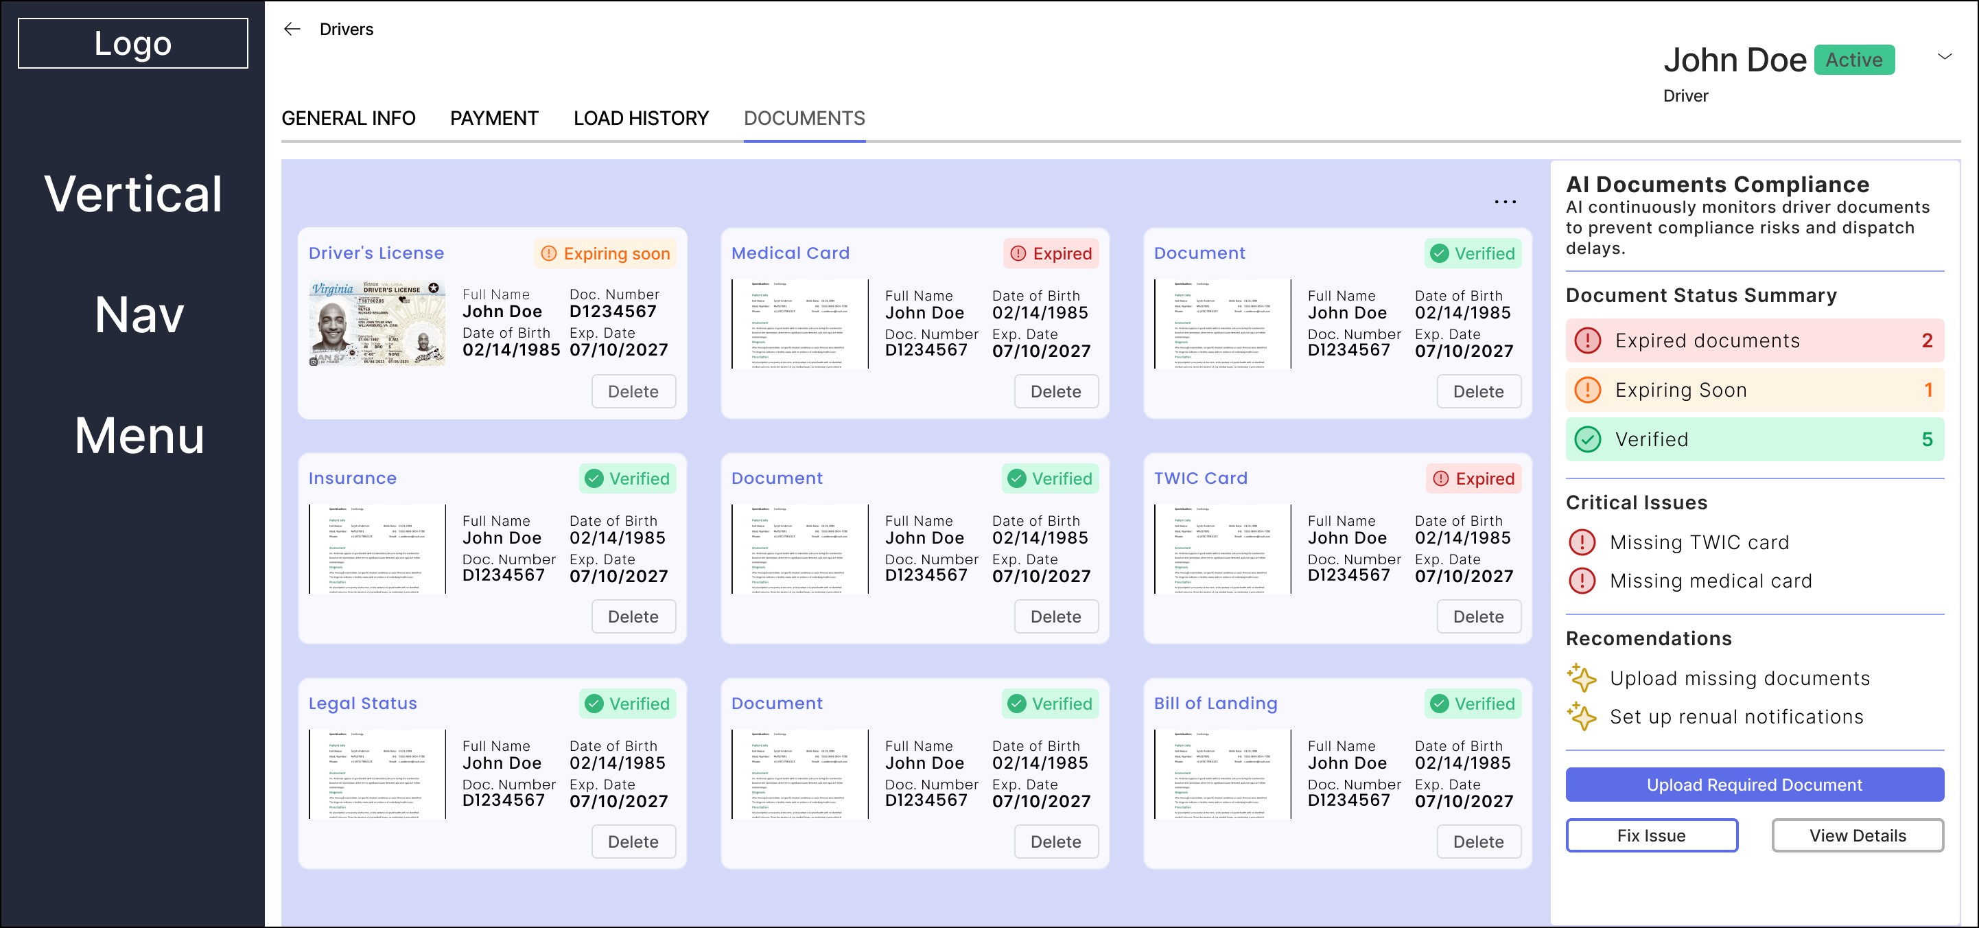Select the PAYMENT tab

[x=494, y=118]
